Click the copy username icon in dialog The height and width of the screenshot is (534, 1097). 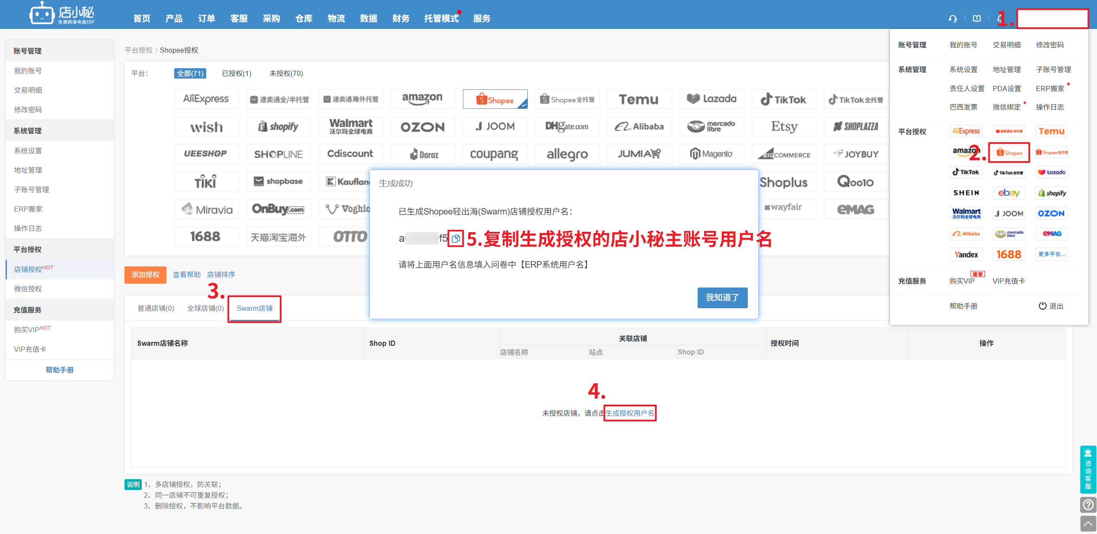456,238
